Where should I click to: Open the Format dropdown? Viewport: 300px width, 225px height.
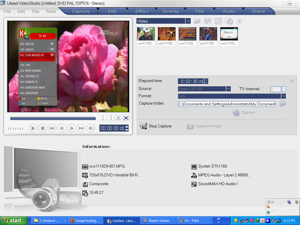(284, 96)
